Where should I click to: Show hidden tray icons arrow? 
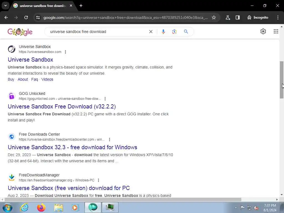point(236,208)
